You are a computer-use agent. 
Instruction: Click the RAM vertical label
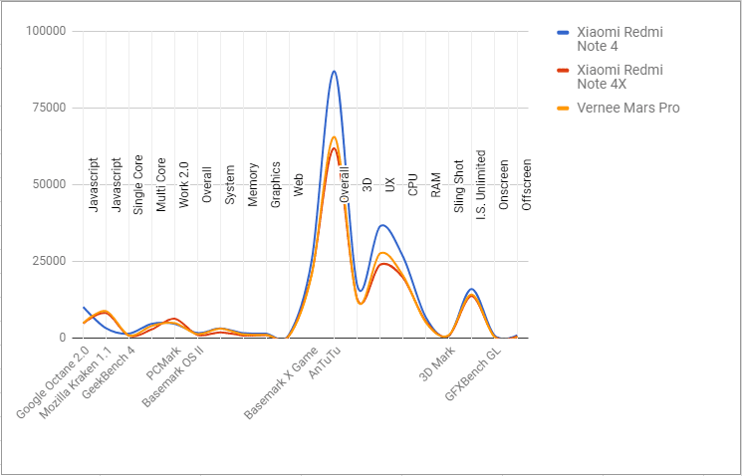tap(435, 185)
